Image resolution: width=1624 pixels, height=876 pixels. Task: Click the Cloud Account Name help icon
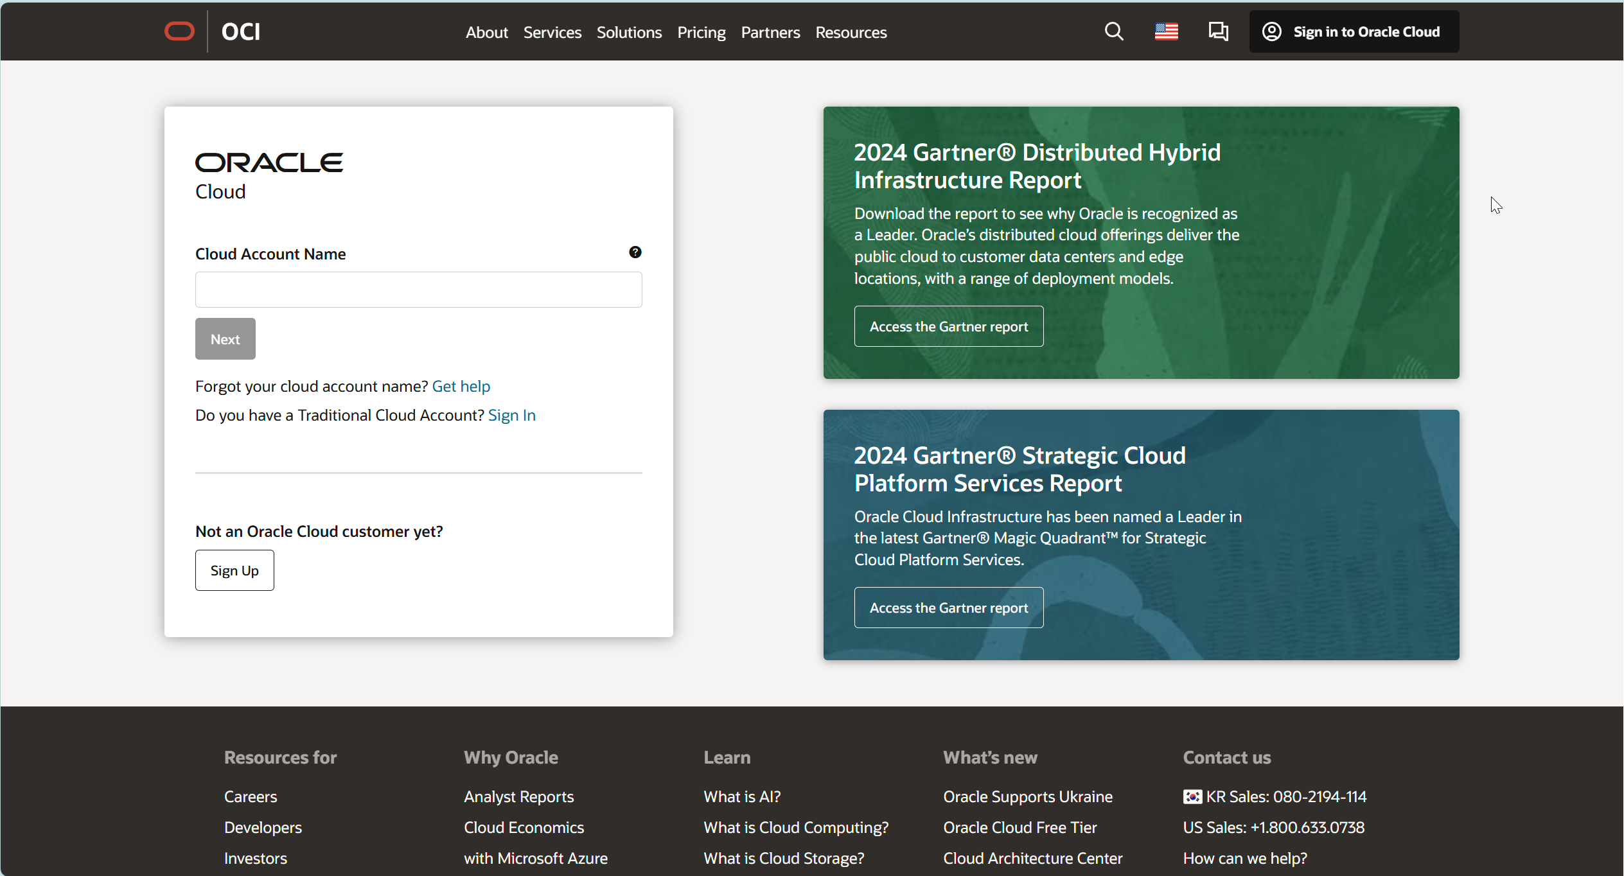(635, 252)
